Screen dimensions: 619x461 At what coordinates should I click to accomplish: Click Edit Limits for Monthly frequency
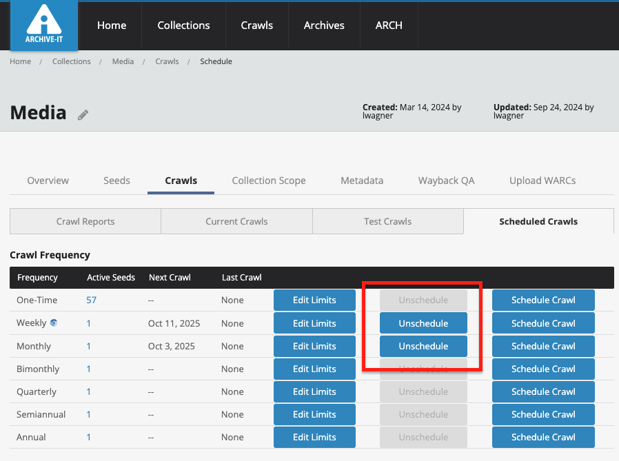(314, 346)
